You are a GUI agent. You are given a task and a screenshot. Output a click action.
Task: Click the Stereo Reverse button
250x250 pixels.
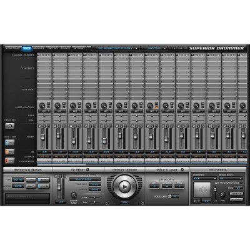tap(10, 126)
